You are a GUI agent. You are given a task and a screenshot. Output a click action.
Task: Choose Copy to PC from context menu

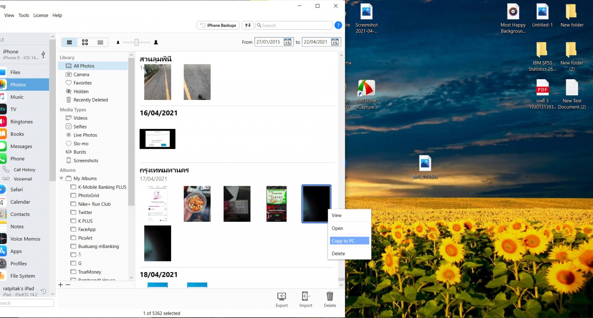(349, 241)
